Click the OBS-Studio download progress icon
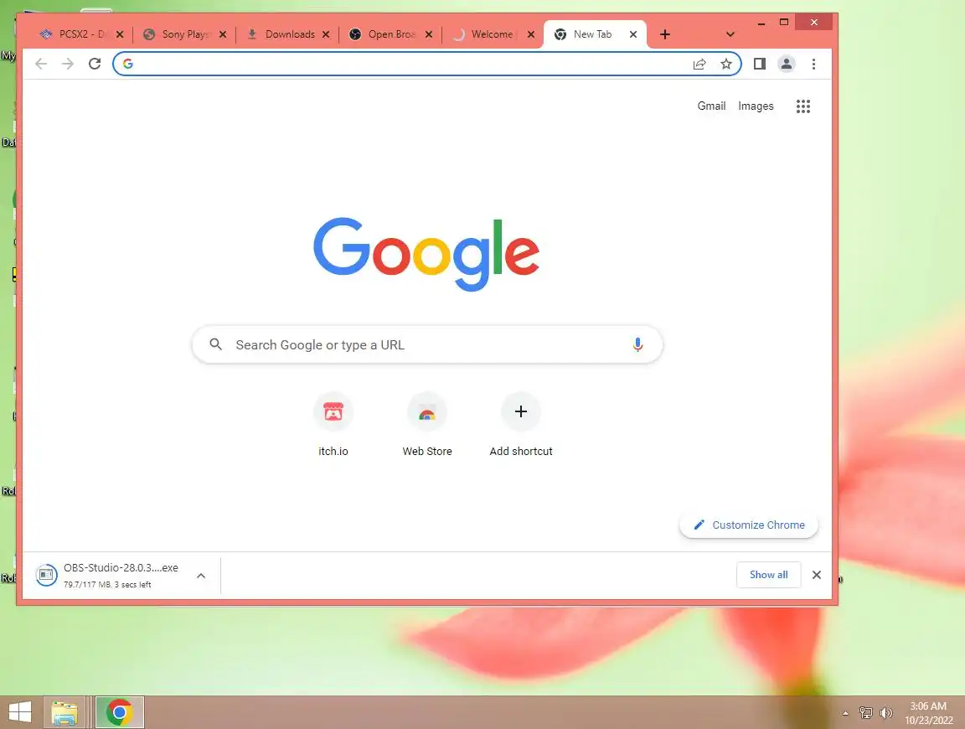 coord(46,575)
